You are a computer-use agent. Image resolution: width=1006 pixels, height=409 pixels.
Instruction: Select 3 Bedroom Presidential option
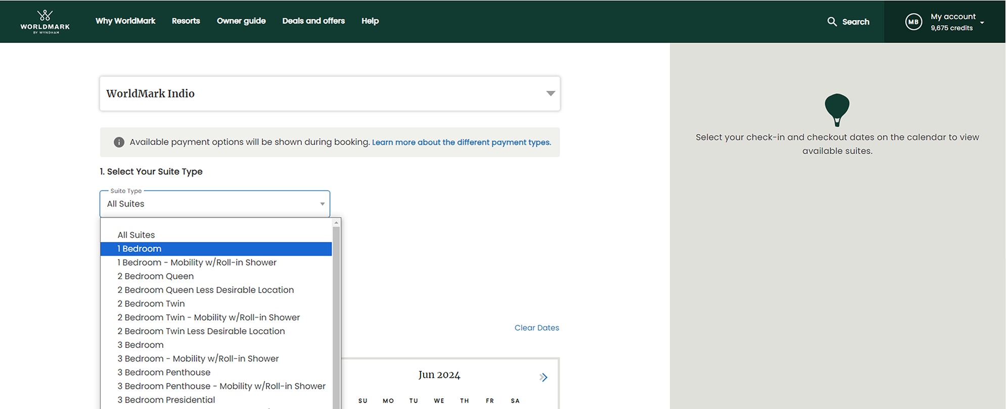(x=216, y=400)
